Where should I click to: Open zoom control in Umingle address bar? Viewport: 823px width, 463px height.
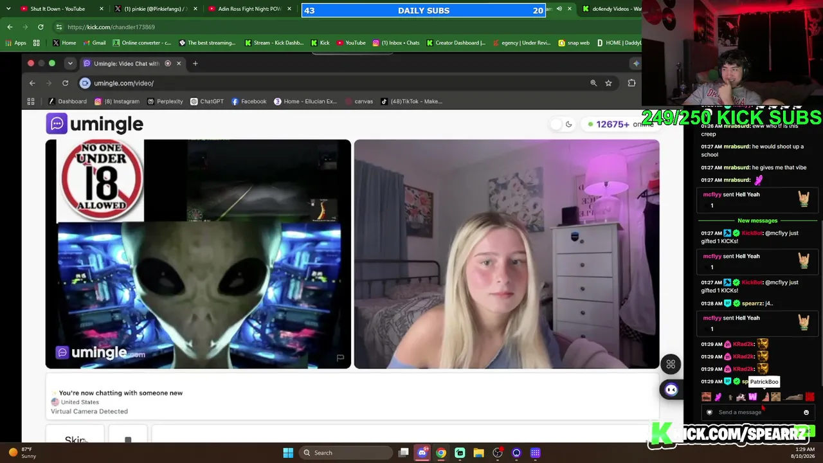click(593, 83)
